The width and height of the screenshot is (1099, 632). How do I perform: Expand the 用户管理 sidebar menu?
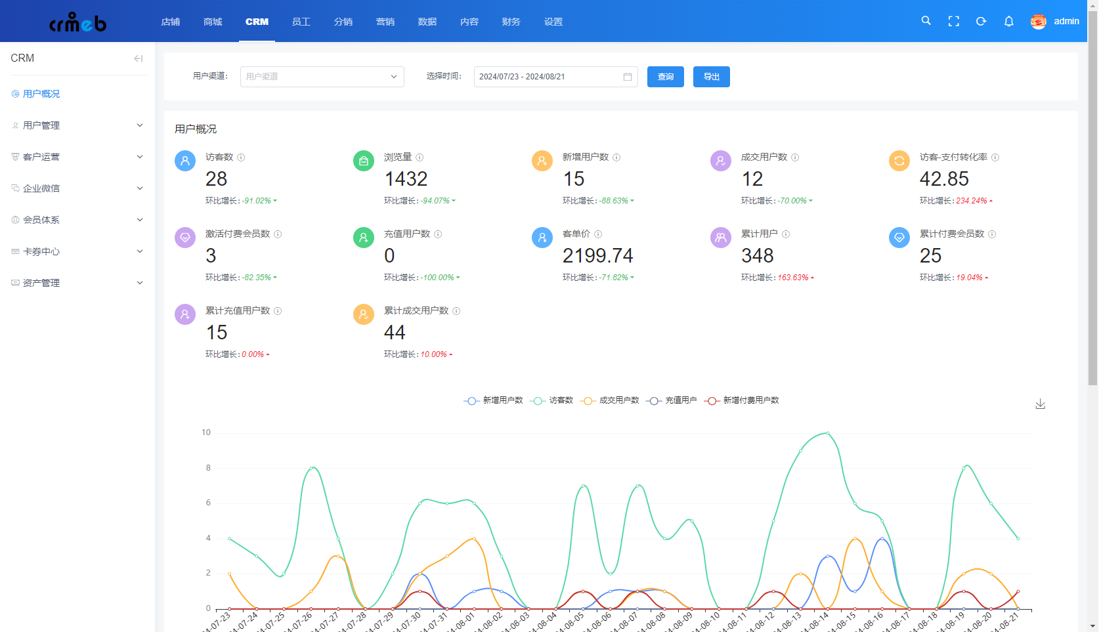pyautogui.click(x=77, y=125)
